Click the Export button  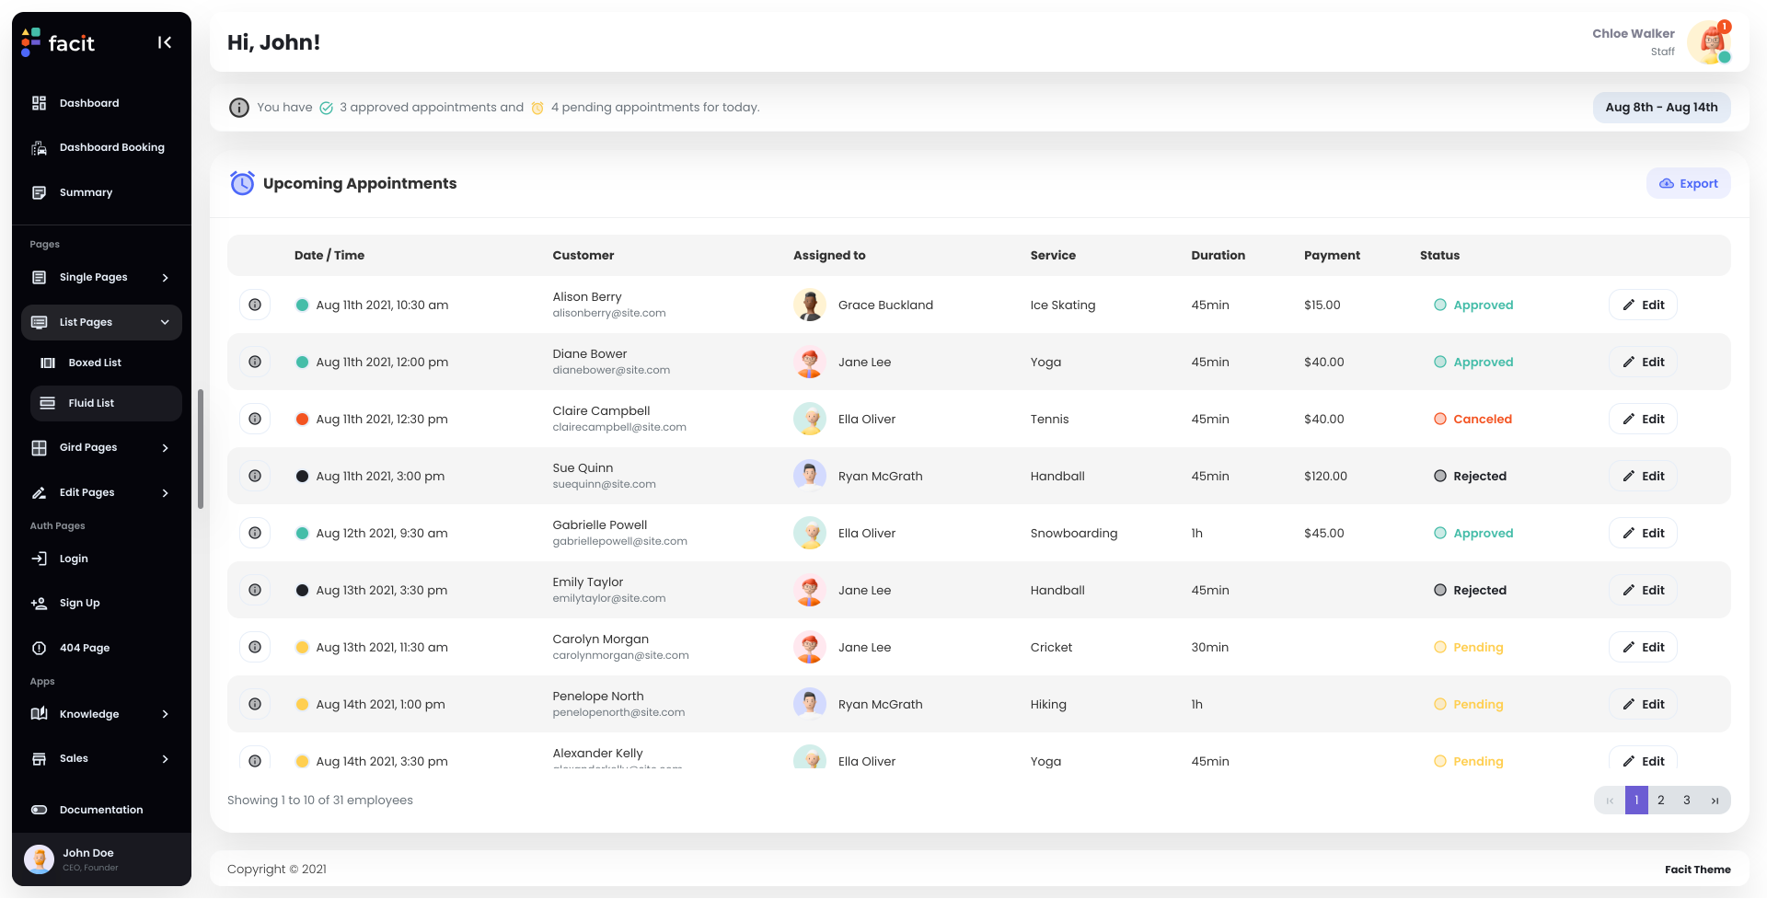click(1689, 183)
